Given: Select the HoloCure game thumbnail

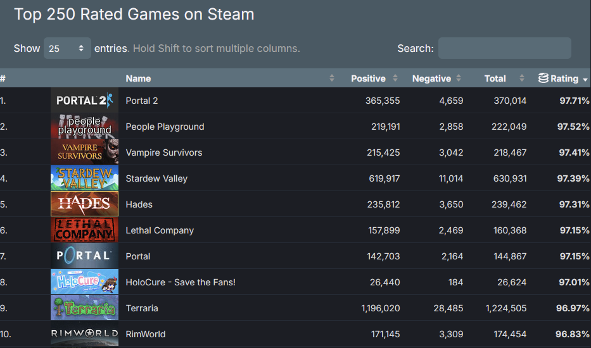Looking at the screenshot, I should (84, 282).
